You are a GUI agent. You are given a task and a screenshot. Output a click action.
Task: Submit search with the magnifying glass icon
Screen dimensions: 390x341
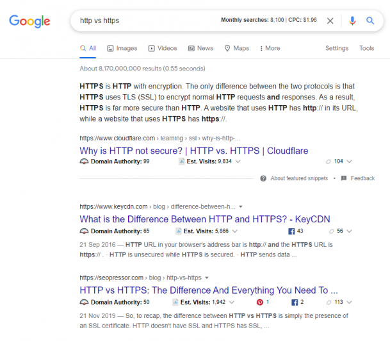click(x=370, y=21)
